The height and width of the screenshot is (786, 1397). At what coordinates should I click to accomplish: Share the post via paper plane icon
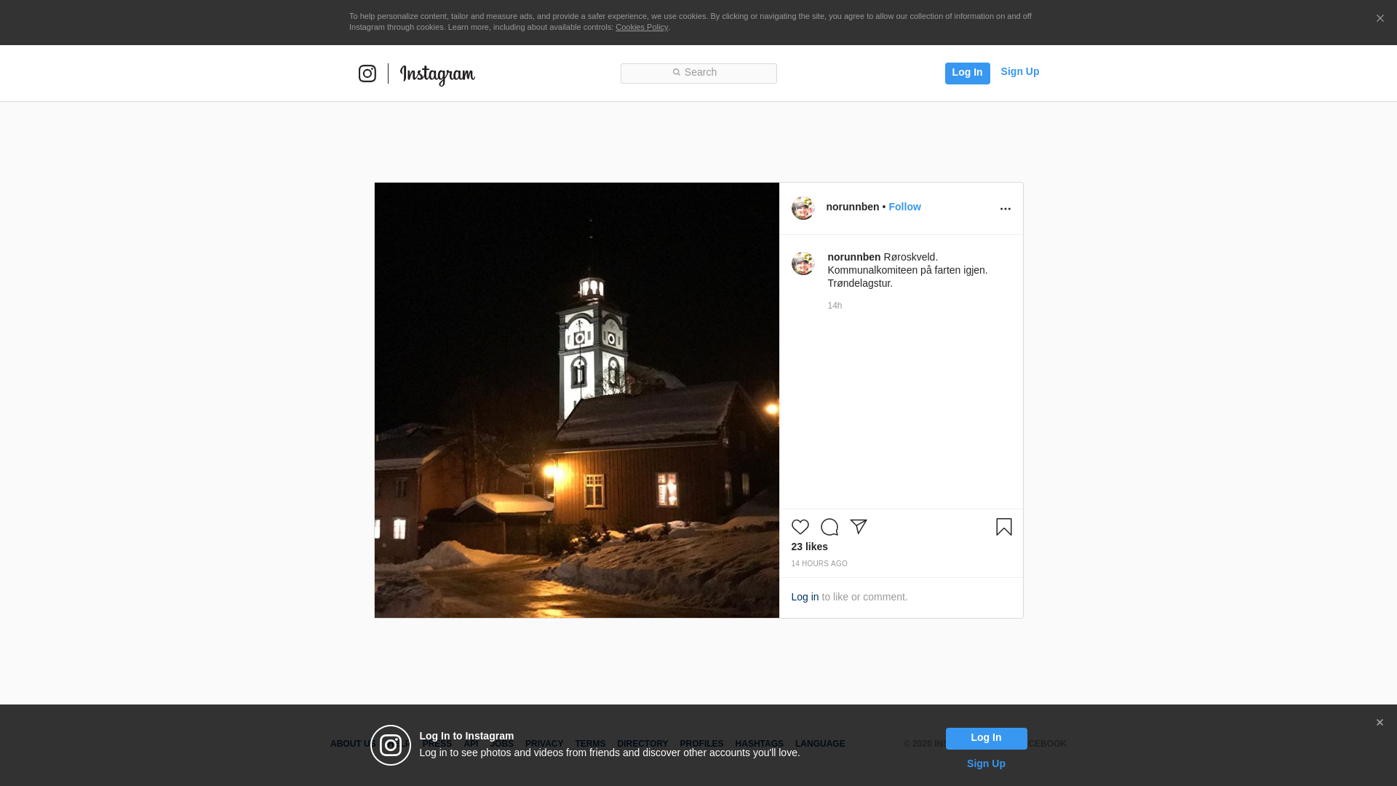pyautogui.click(x=859, y=527)
